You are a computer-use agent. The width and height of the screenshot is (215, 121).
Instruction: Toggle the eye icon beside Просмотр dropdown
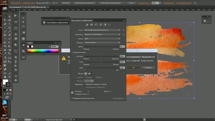124,35
